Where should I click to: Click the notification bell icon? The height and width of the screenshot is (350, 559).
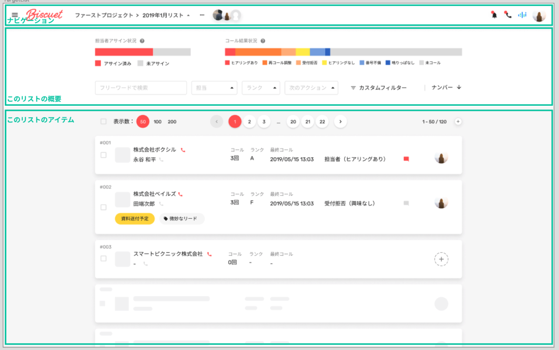click(x=494, y=15)
